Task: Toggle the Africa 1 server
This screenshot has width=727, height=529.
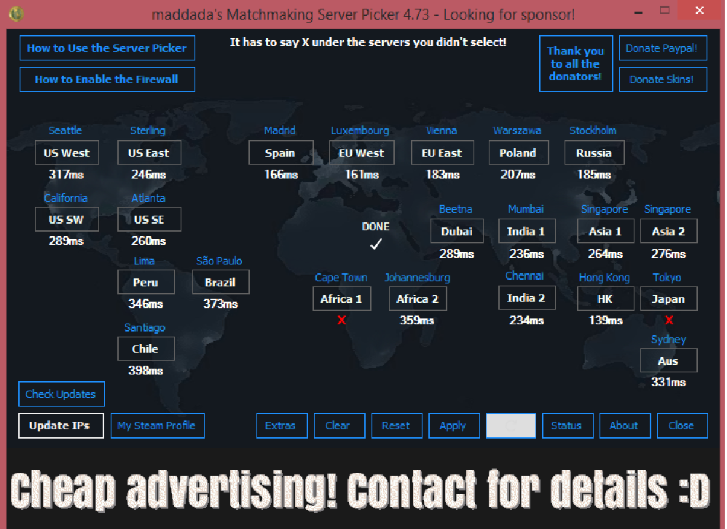Action: [x=341, y=299]
